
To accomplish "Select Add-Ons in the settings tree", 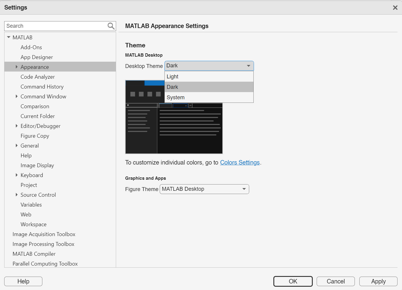I will point(31,47).
